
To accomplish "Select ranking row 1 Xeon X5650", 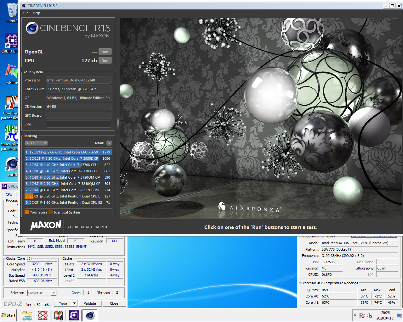I will (x=68, y=152).
